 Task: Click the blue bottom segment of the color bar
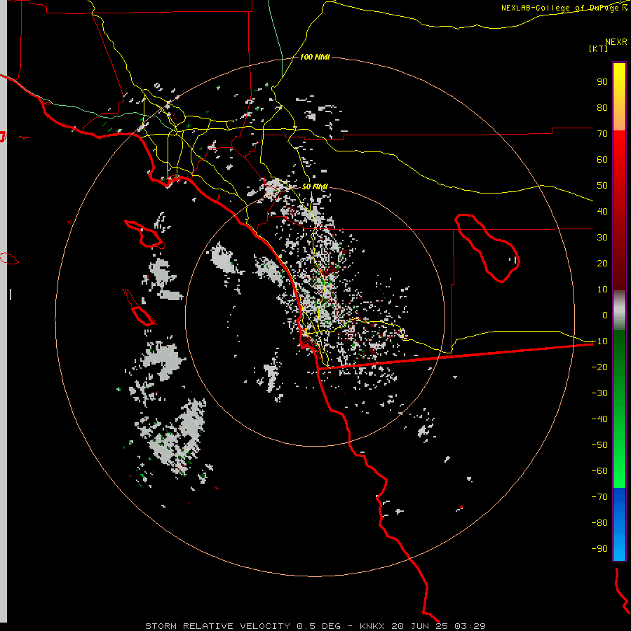pos(619,524)
